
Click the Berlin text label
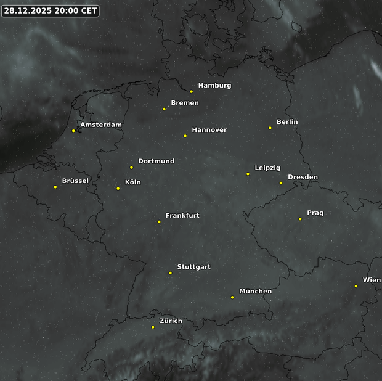[287, 122]
